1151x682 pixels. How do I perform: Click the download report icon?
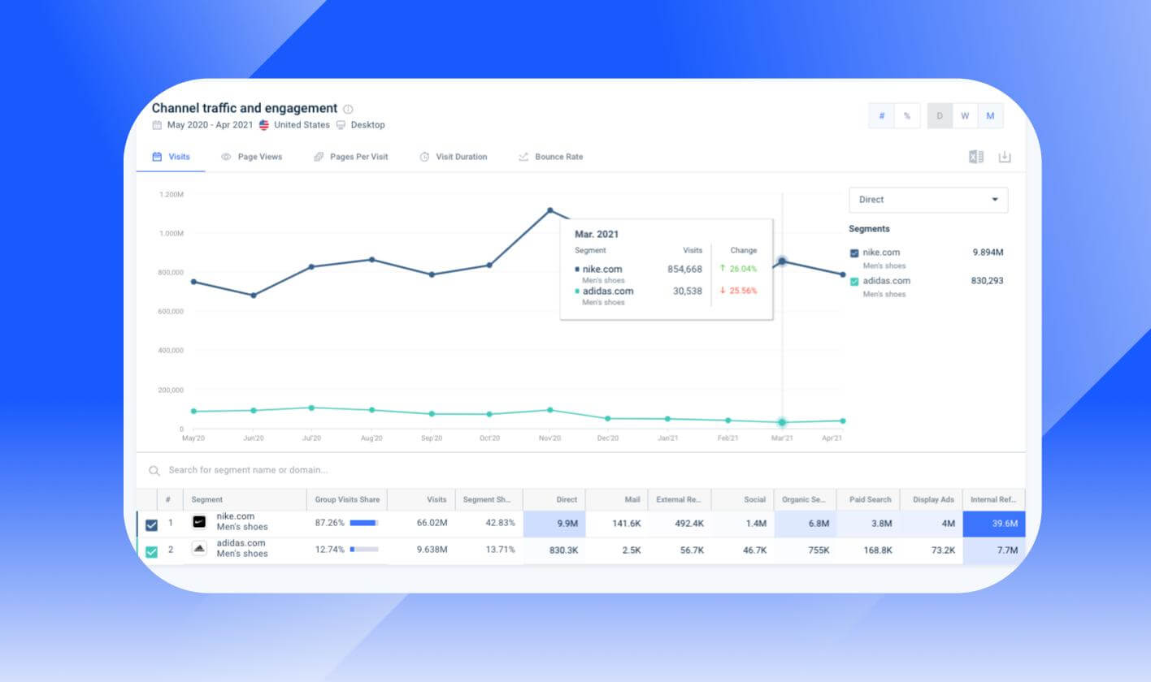[x=1005, y=157]
